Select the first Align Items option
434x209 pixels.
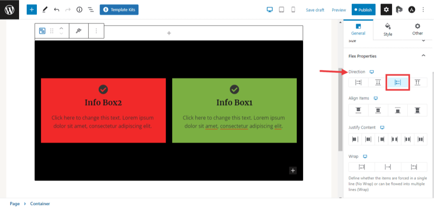(x=358, y=110)
